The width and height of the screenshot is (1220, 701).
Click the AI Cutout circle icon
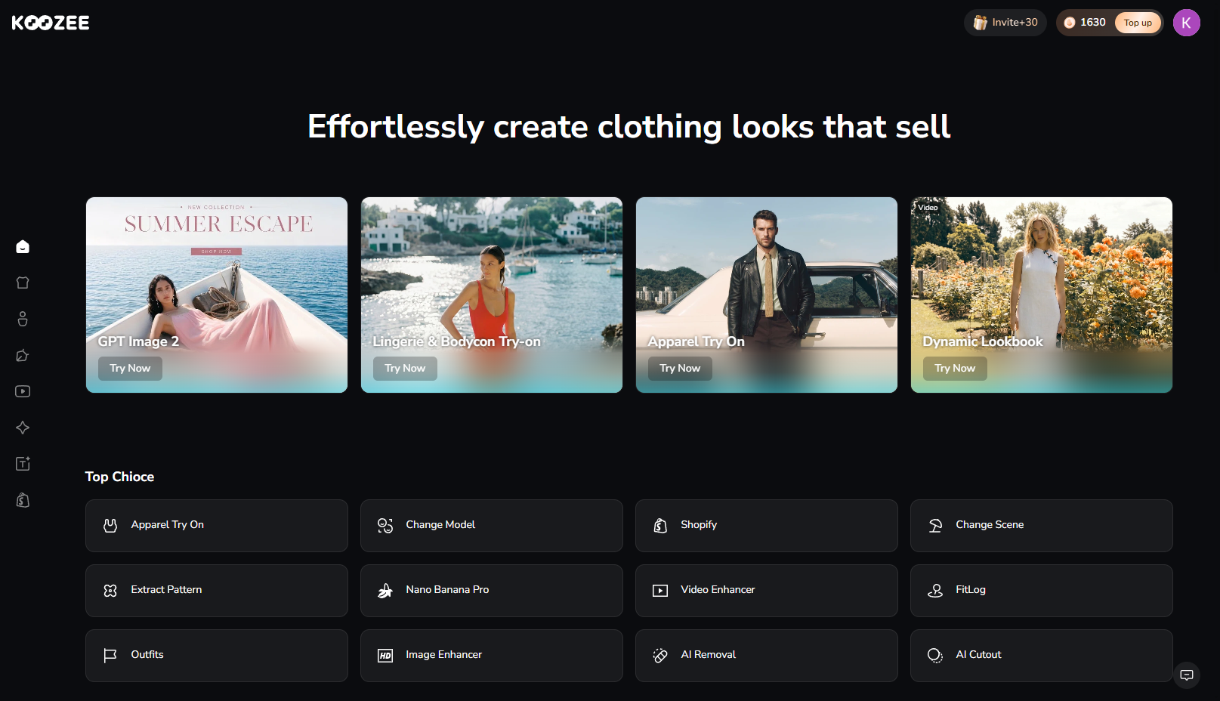tap(935, 655)
